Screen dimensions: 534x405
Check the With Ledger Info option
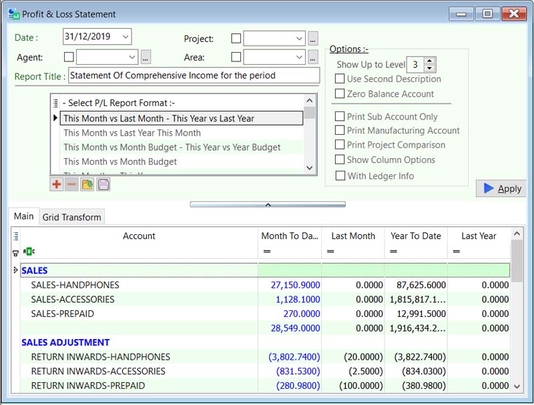click(x=340, y=176)
